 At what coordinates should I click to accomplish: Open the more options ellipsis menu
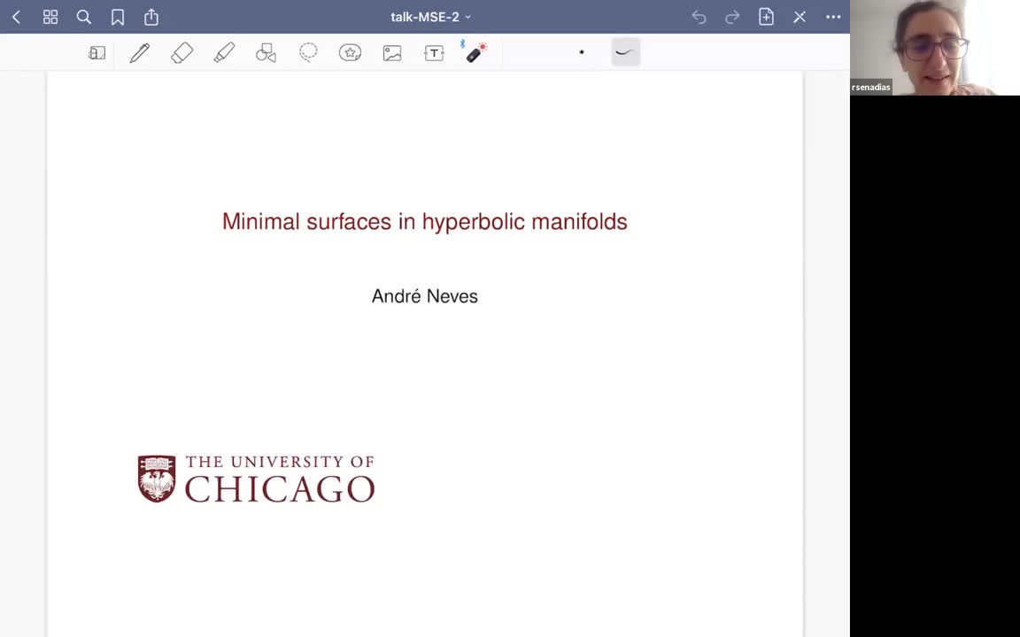(833, 17)
